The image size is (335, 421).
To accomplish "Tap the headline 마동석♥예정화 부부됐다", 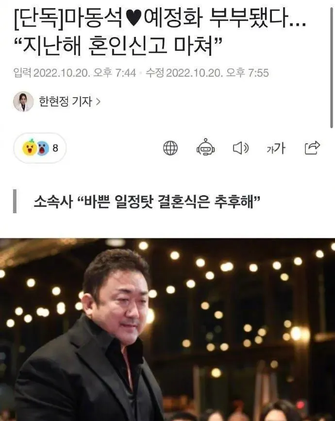I will (160, 20).
